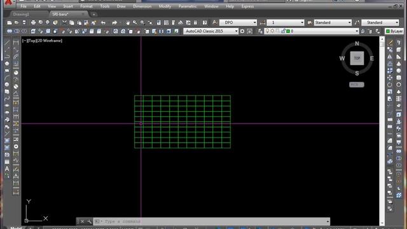Select the Zoom Realtime magnifier tool
The height and width of the screenshot is (229, 407).
(135, 23)
